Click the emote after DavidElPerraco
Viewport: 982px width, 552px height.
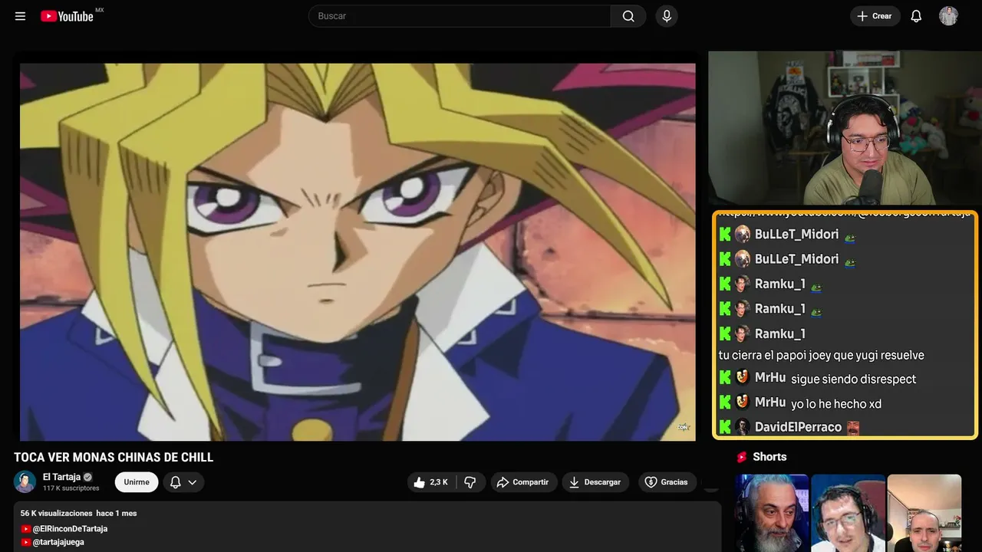click(x=853, y=427)
